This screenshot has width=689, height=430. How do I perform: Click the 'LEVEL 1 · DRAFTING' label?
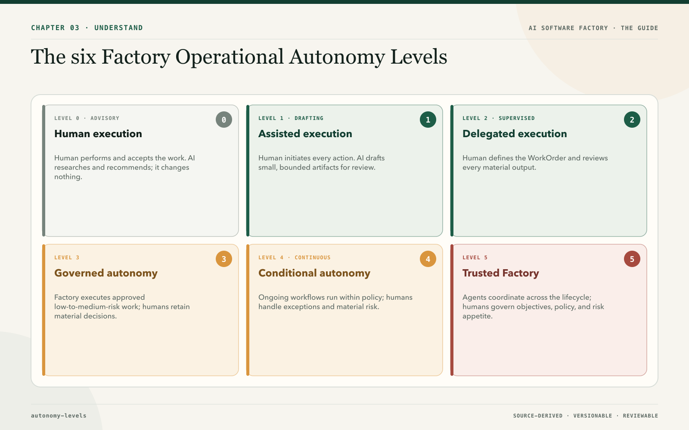click(291, 118)
